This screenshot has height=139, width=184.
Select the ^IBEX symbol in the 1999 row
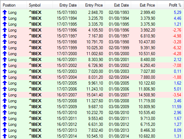pos(35,48)
